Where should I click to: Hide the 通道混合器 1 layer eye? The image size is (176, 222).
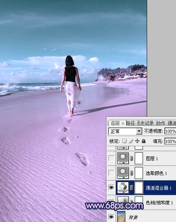(111, 188)
